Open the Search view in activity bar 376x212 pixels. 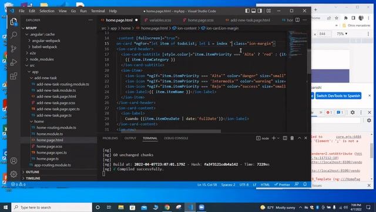coord(14,35)
